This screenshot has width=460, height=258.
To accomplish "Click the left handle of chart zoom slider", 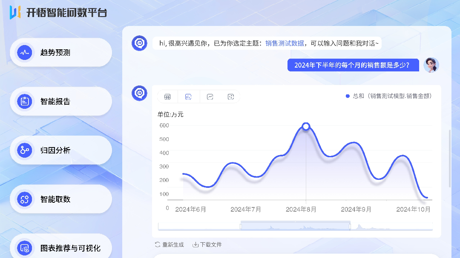I will point(241,227).
